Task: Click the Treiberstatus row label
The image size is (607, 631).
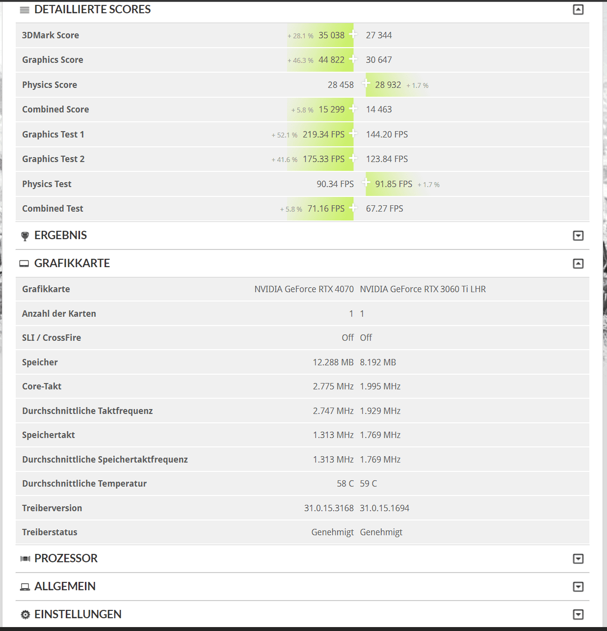Action: [50, 532]
